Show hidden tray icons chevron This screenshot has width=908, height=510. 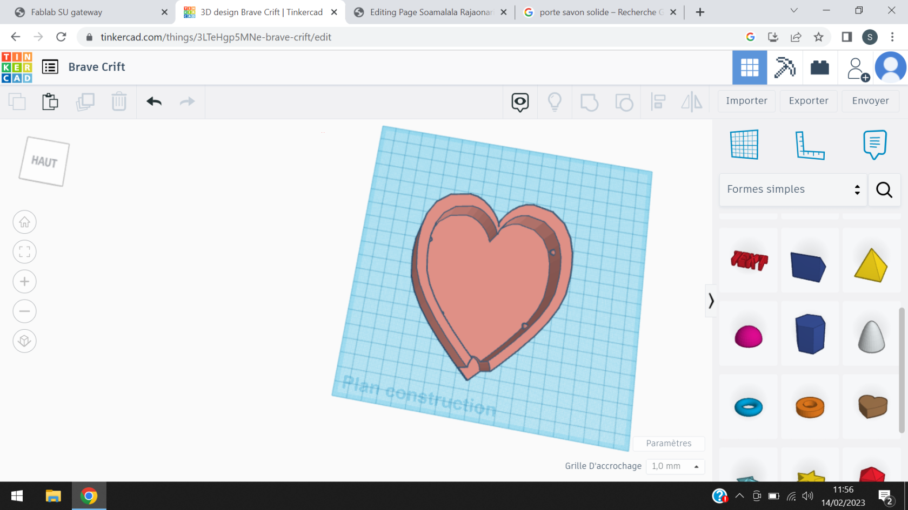(x=739, y=496)
